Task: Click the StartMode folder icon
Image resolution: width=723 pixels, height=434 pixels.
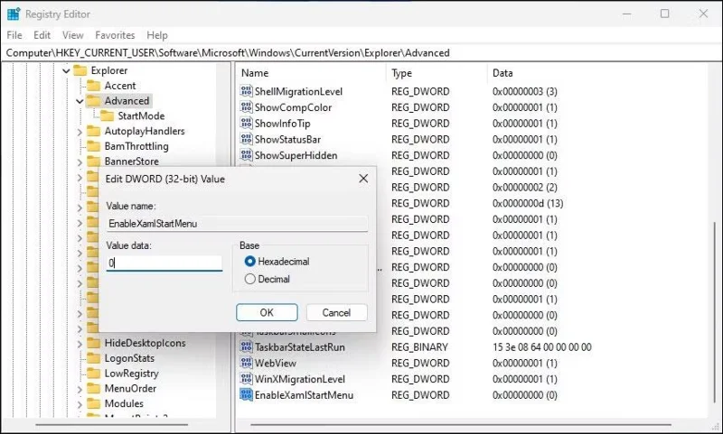Action: tap(107, 116)
